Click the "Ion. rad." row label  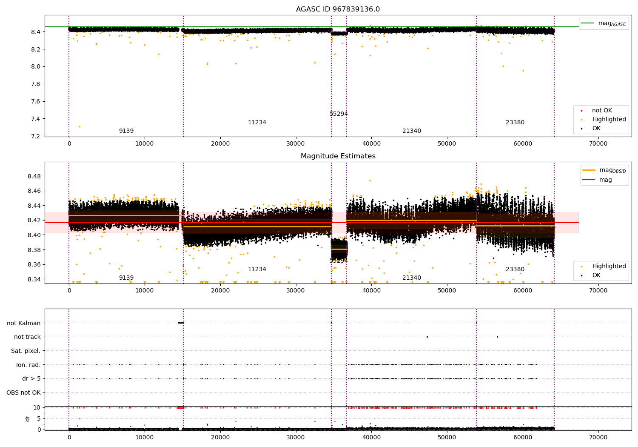(28, 365)
